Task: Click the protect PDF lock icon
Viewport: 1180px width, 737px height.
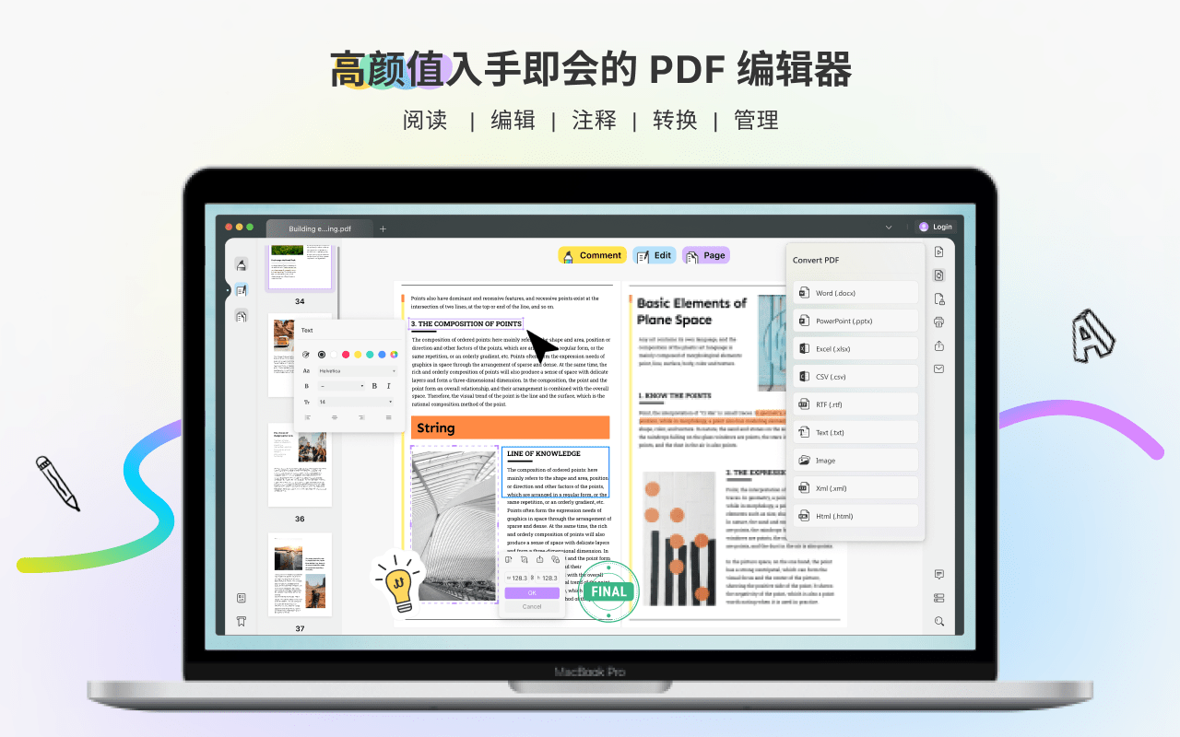Action: coord(938,298)
